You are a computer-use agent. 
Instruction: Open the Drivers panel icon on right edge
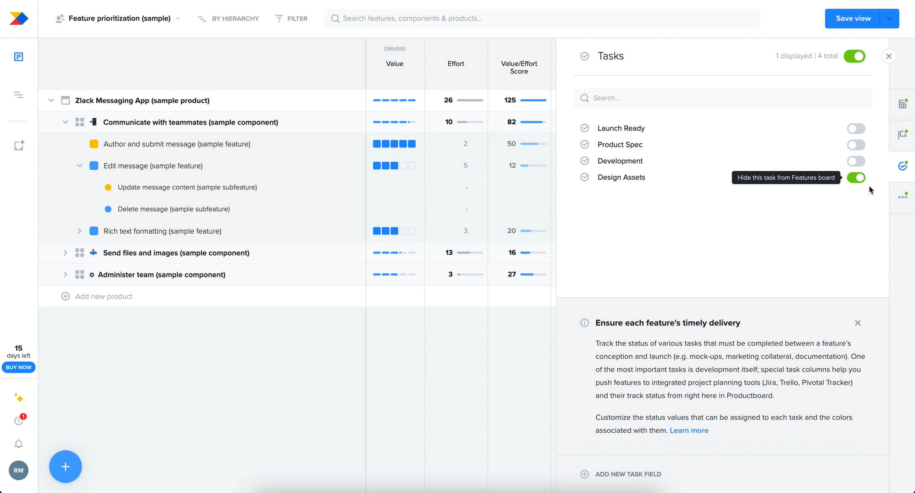tap(902, 104)
